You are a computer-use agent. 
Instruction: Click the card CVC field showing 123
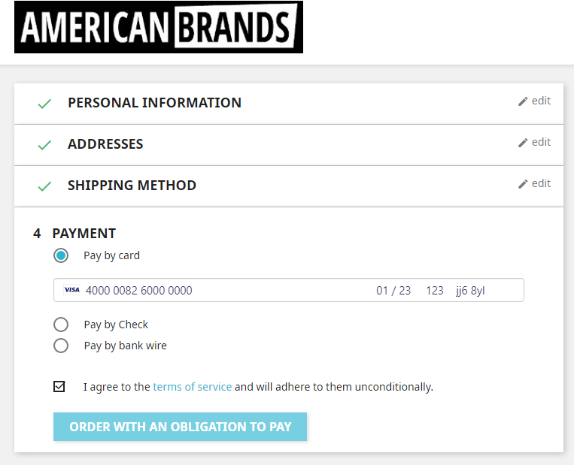click(x=435, y=290)
